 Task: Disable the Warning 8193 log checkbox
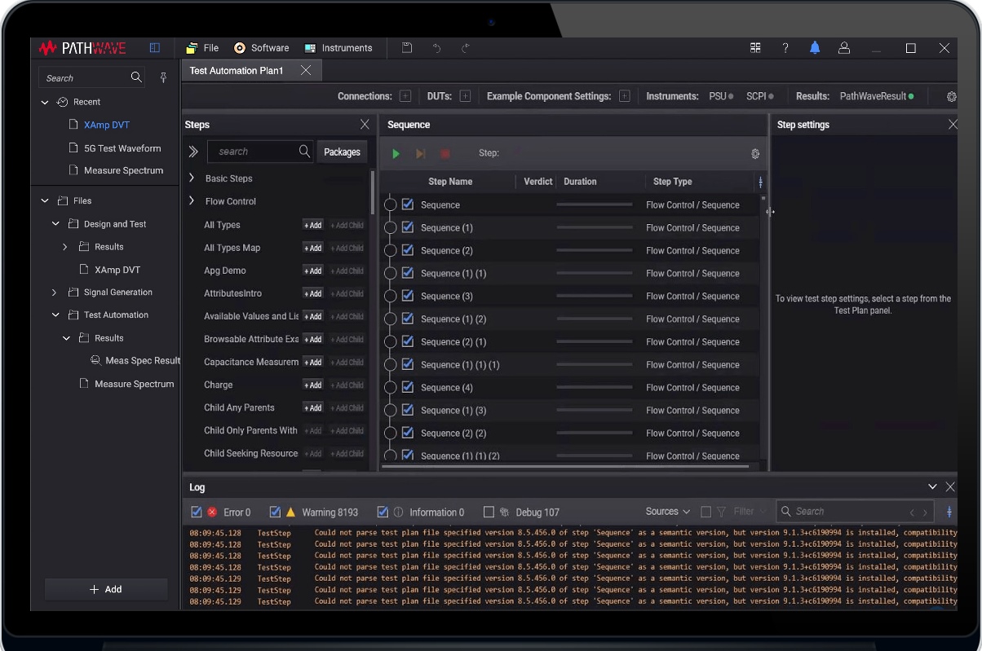coord(275,512)
